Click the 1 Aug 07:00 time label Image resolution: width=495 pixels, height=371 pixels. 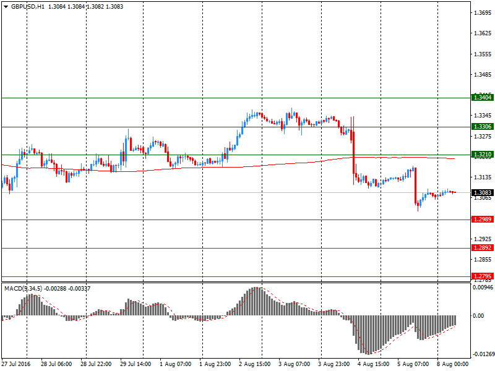[x=176, y=364]
